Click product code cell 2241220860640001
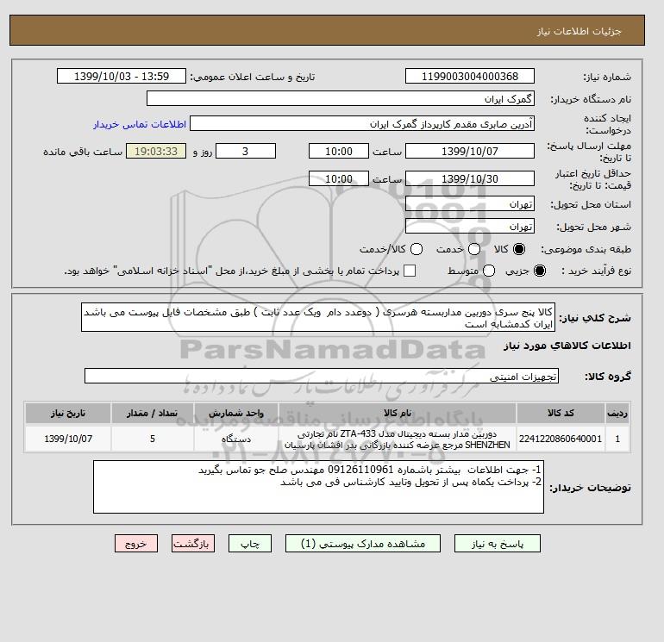This screenshot has width=664, height=642. 561,439
